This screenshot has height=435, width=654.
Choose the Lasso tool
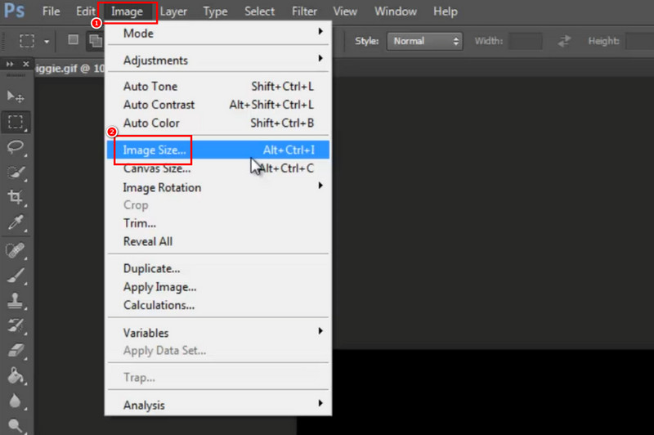tap(15, 147)
